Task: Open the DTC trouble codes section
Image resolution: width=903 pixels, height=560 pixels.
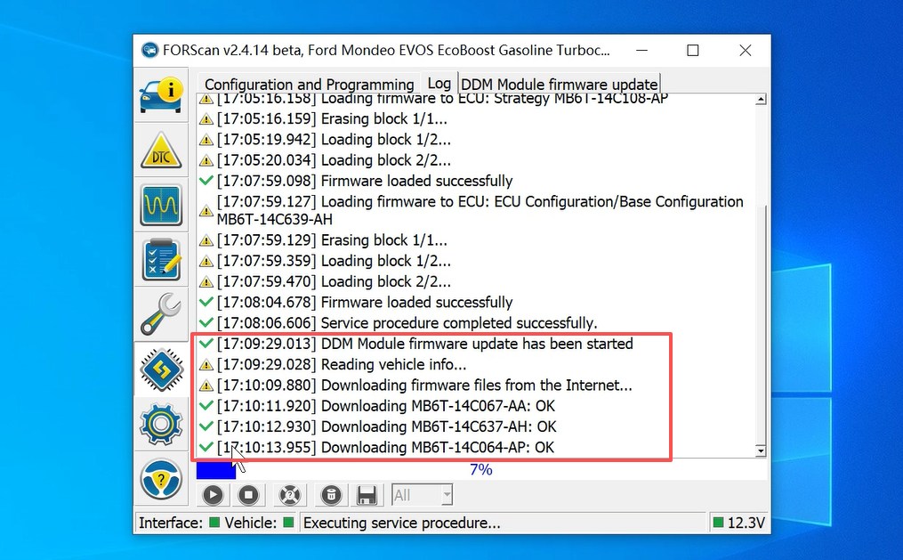Action: click(x=161, y=150)
